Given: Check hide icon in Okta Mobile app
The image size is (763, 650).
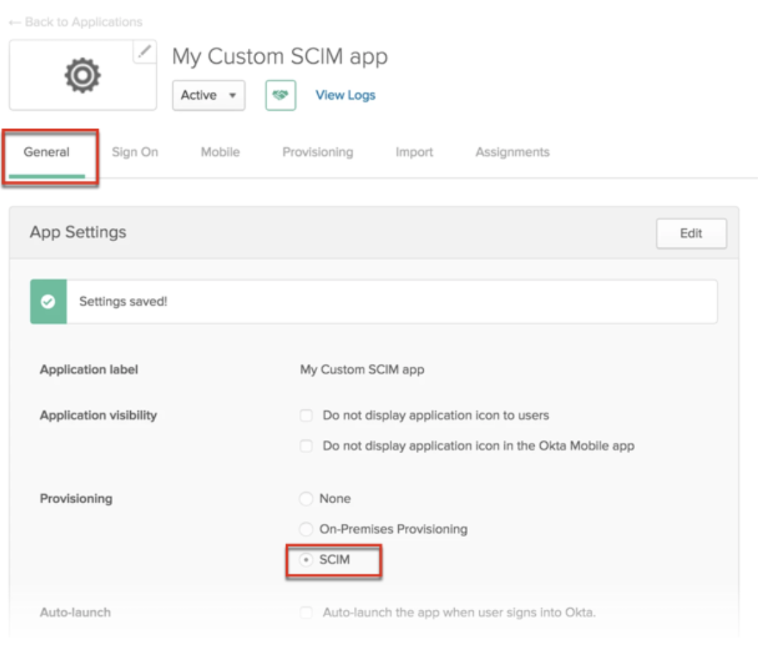Looking at the screenshot, I should coord(306,446).
